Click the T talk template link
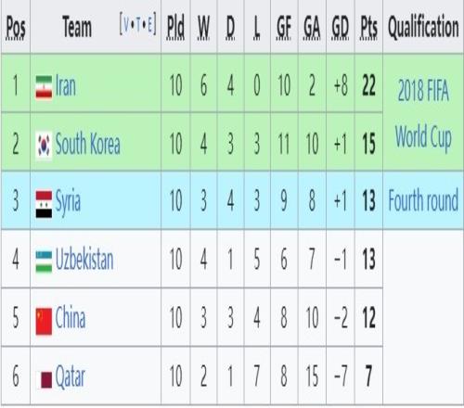The image size is (464, 408). [138, 25]
